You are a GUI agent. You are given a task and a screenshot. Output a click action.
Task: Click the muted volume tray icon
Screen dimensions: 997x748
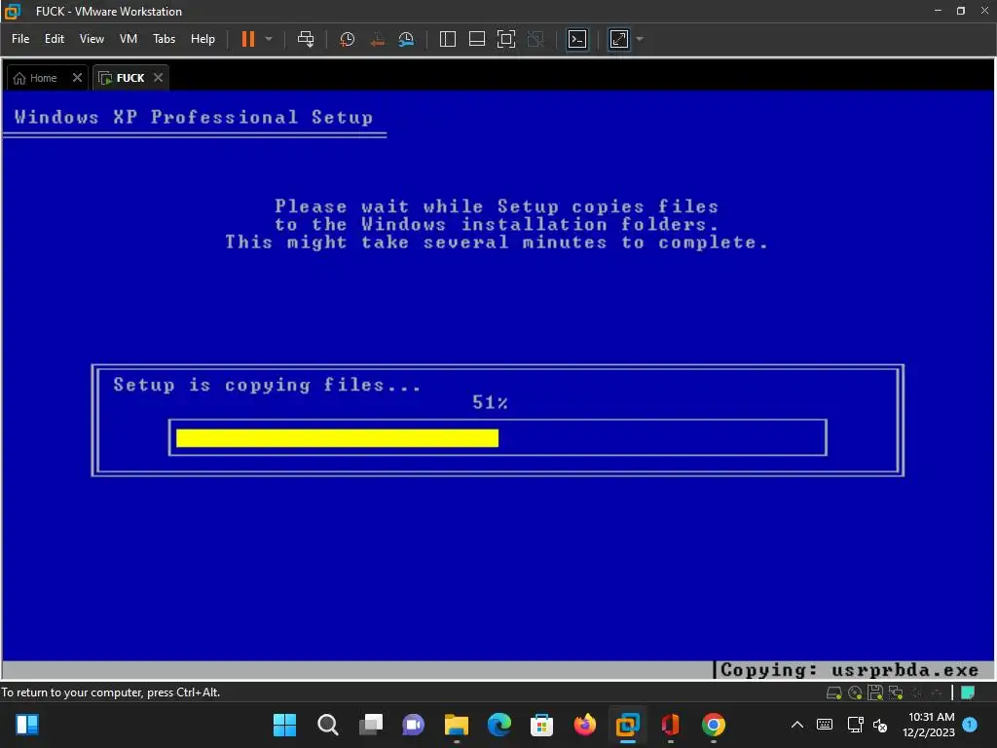[x=880, y=725]
